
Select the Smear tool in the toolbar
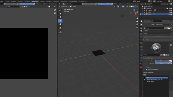(60, 17)
